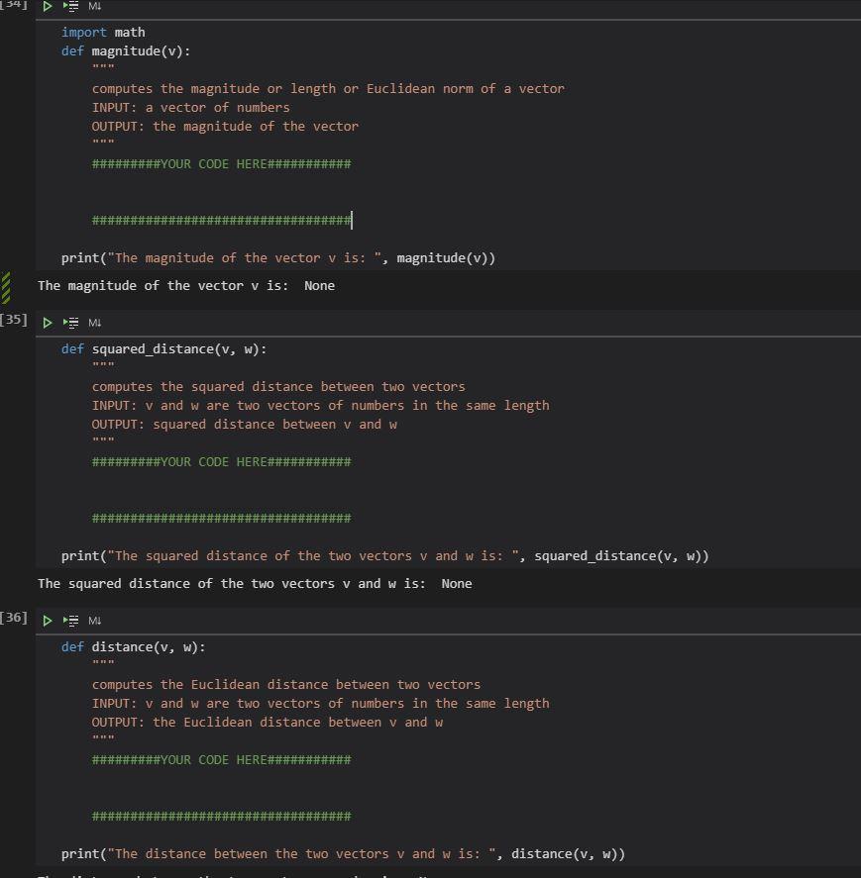Click the 'import math' code line

pyautogui.click(x=103, y=33)
